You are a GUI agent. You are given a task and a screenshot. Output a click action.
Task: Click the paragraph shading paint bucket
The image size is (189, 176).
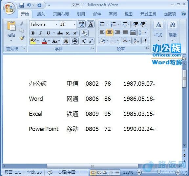pyautogui.click(x=102, y=41)
